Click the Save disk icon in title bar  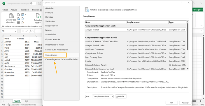point(39,3)
